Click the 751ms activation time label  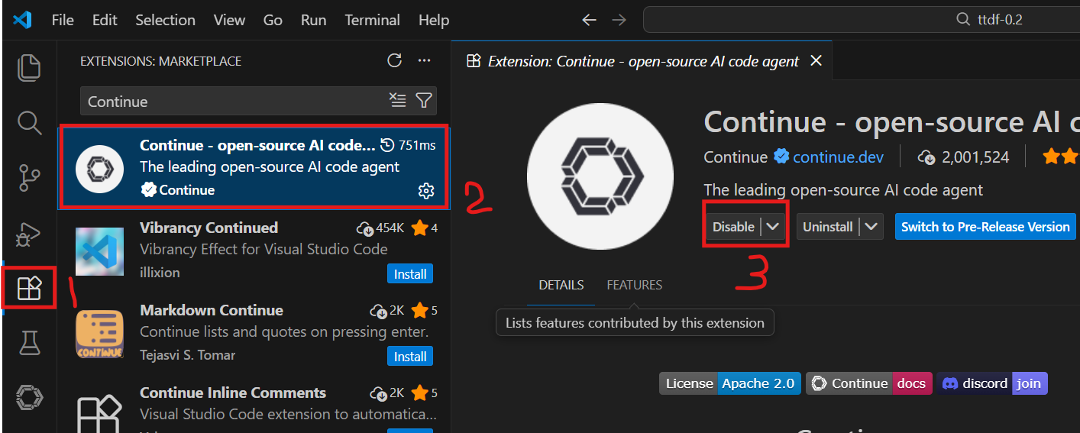click(x=409, y=145)
